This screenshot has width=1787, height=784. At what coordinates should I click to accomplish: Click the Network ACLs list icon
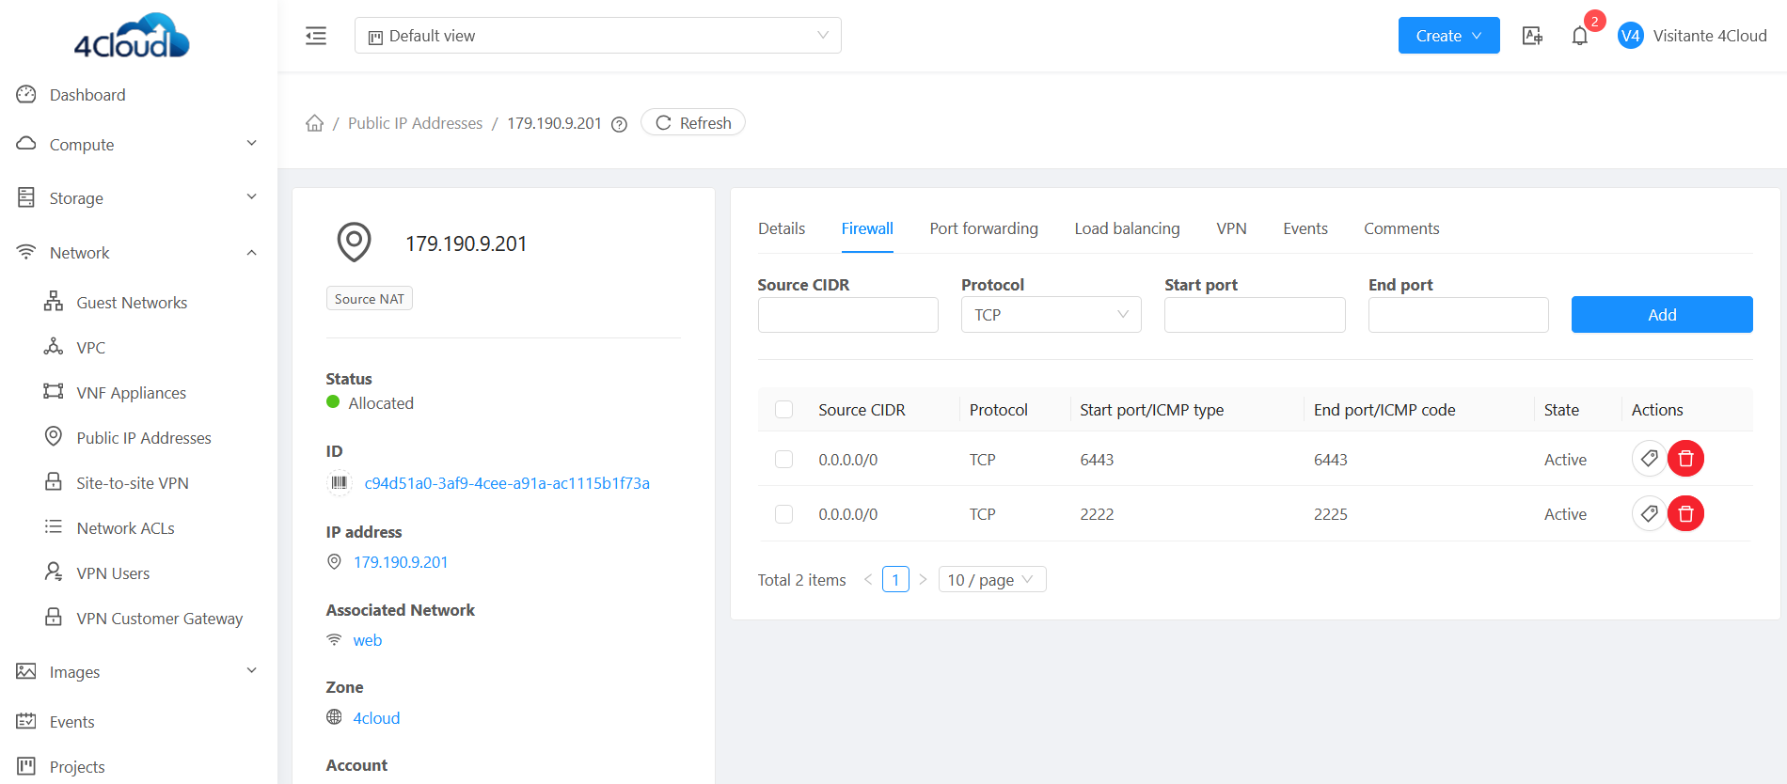point(54,527)
